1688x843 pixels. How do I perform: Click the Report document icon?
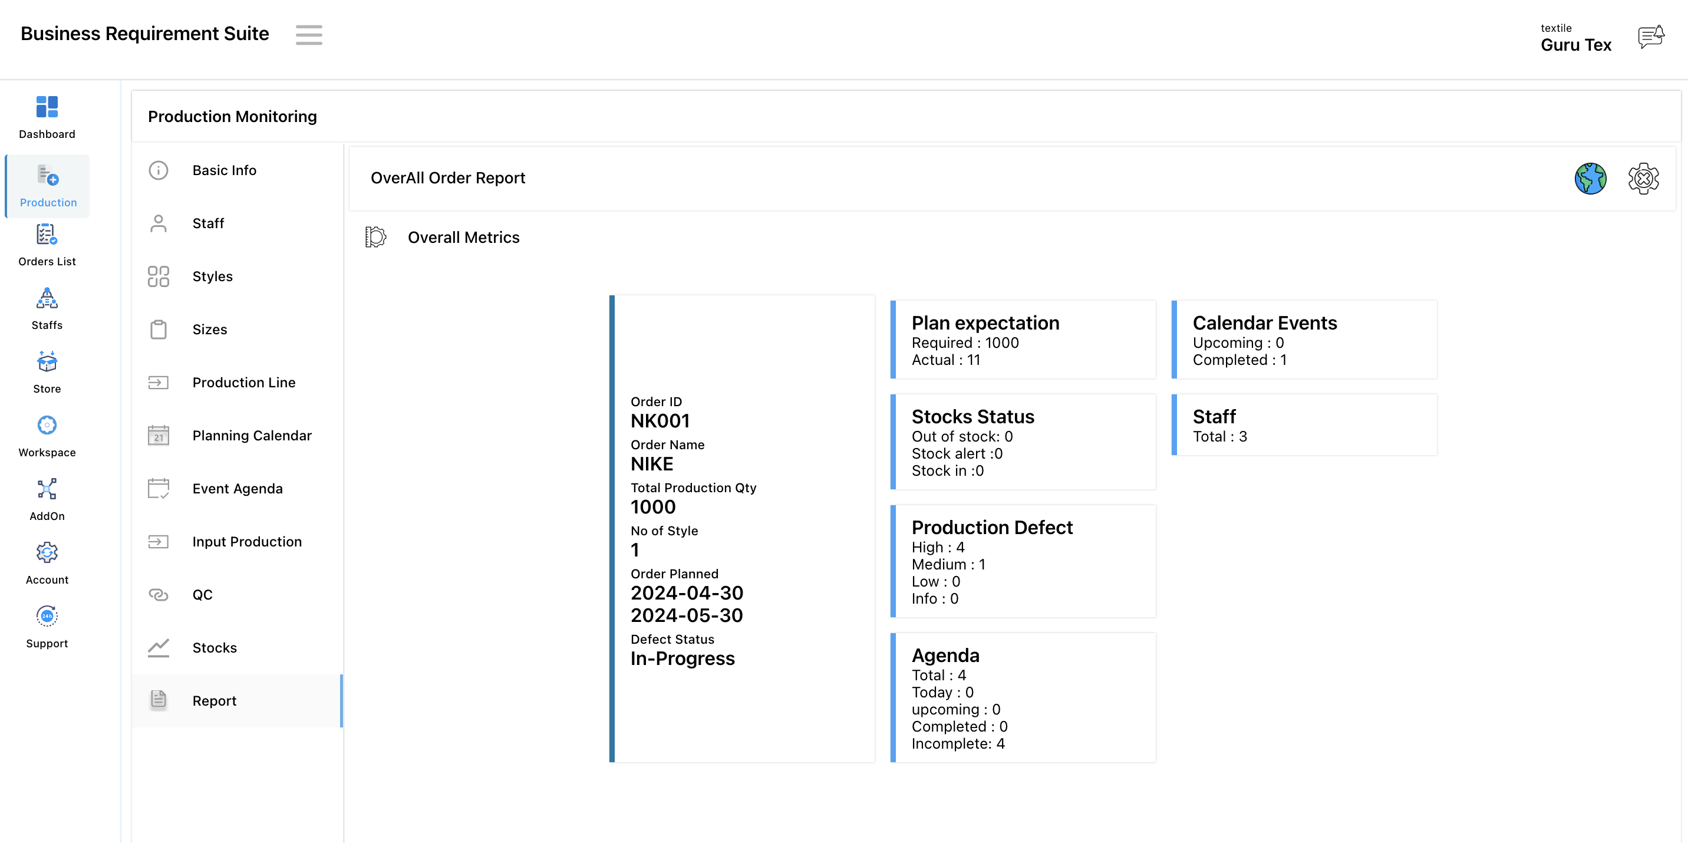(x=159, y=700)
